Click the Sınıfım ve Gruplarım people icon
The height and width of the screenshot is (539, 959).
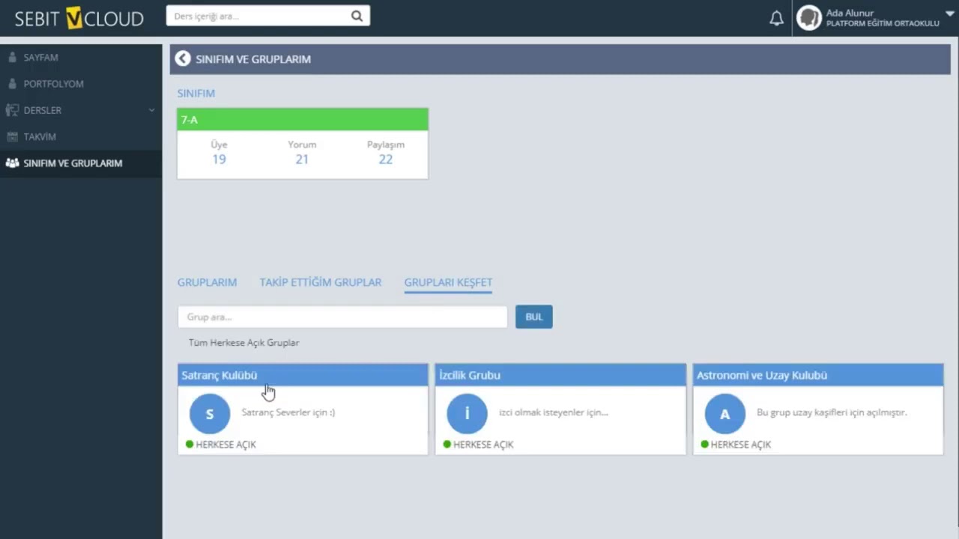12,163
